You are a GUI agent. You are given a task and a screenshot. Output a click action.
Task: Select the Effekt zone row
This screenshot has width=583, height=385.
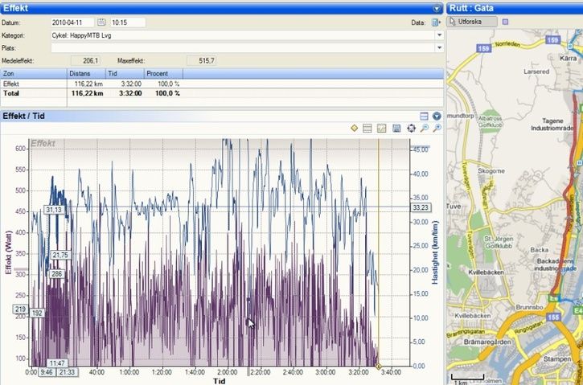coord(222,84)
